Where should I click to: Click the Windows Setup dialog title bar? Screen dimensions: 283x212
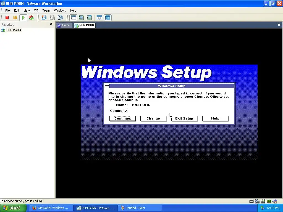click(x=171, y=86)
